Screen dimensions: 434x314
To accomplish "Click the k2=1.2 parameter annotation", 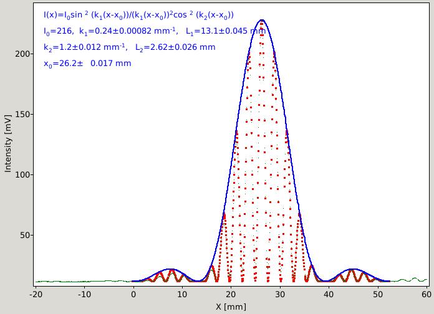I will tap(129, 47).
